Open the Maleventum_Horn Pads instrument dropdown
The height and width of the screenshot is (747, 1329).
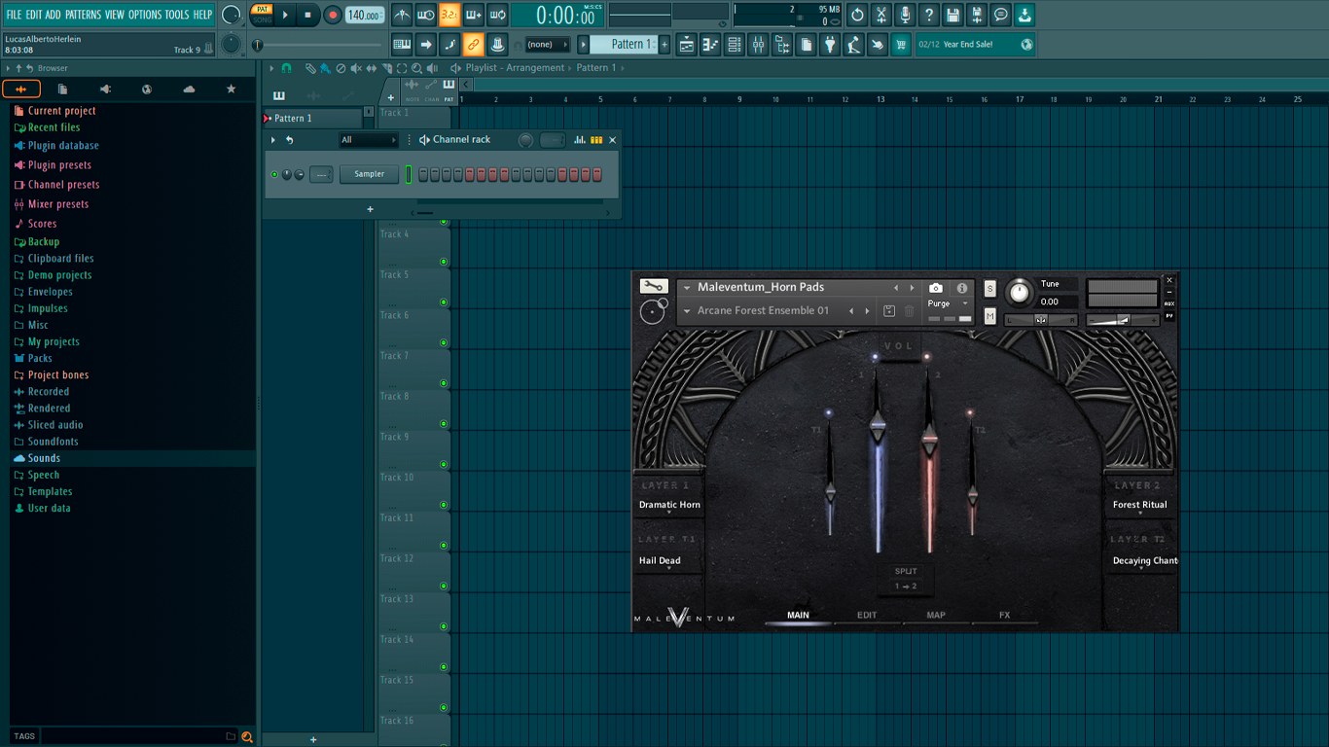(x=686, y=288)
